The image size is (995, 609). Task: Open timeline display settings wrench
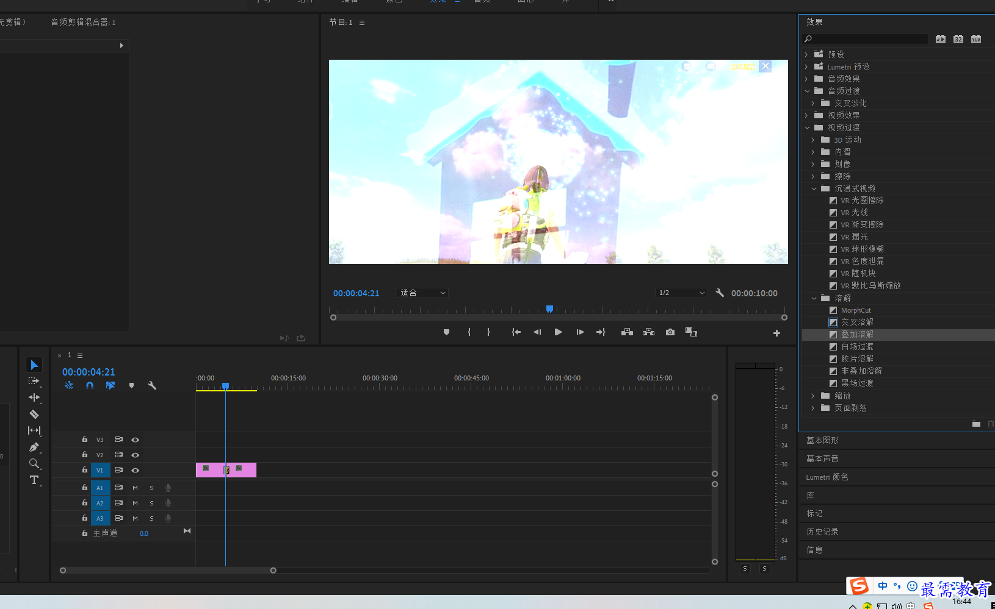click(x=152, y=385)
